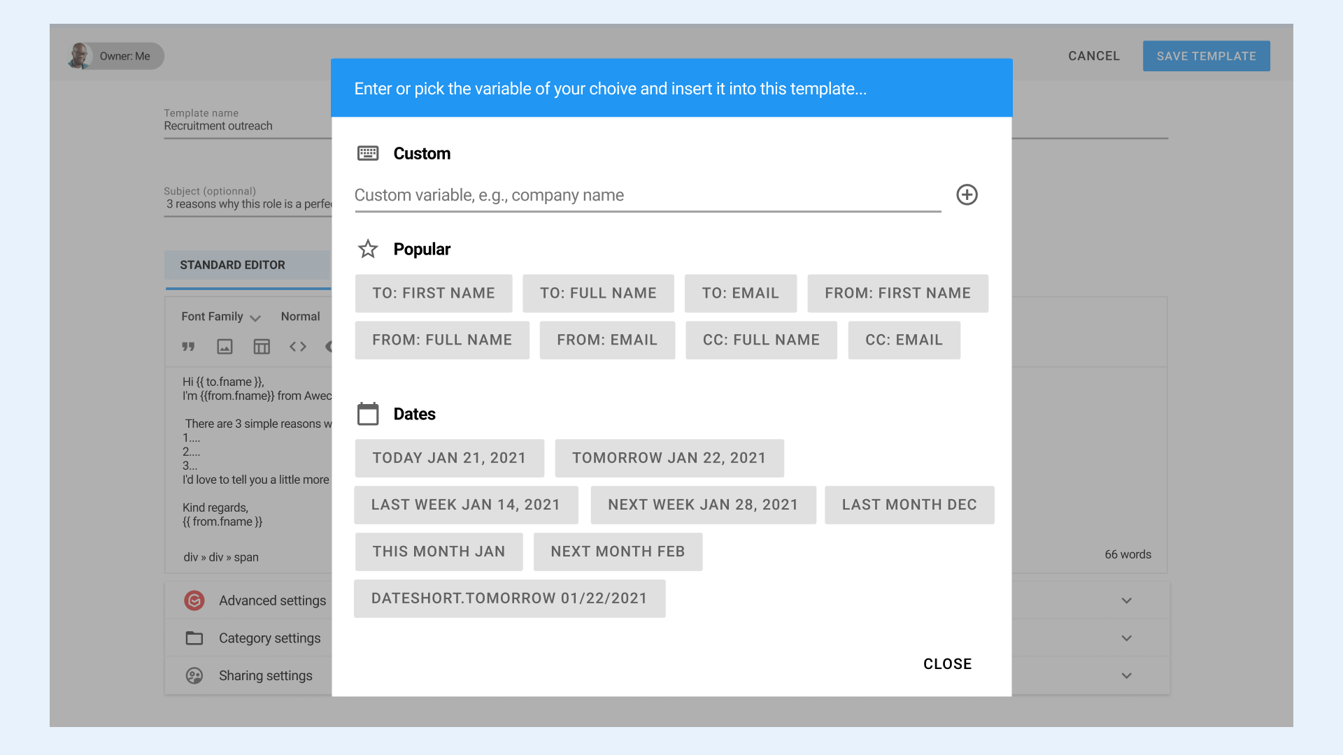
Task: Expand the Sharing settings section
Action: coord(1128,675)
